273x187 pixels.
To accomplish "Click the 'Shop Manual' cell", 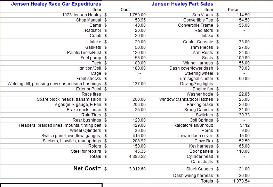I will 51,20.
